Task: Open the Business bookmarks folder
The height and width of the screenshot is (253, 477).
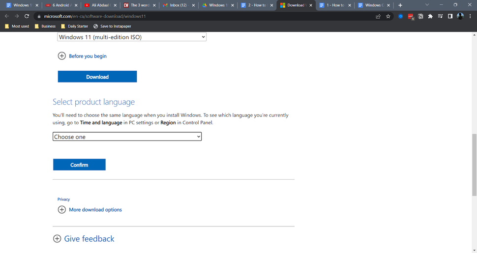Action: tap(45, 26)
